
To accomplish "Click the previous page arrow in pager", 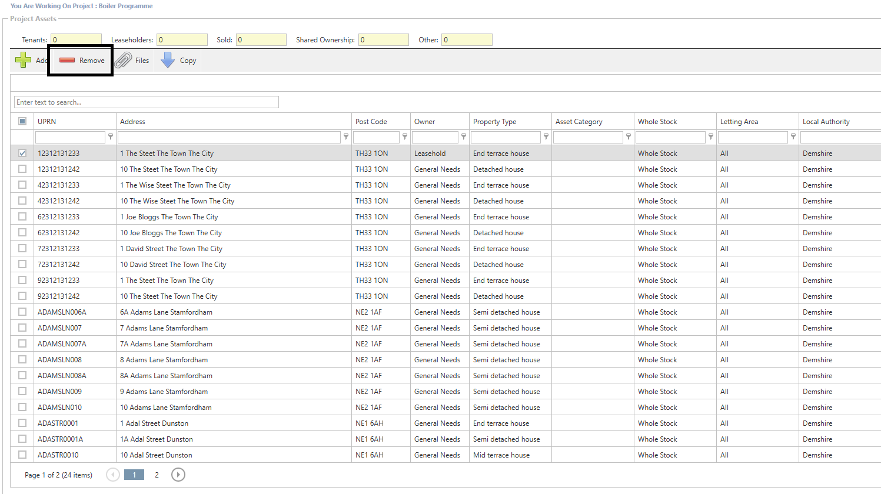I will (x=113, y=475).
